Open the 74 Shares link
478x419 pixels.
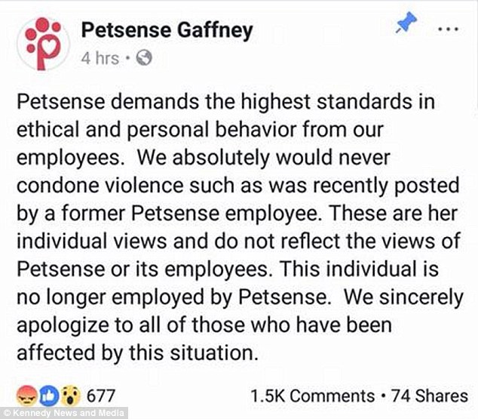428,396
